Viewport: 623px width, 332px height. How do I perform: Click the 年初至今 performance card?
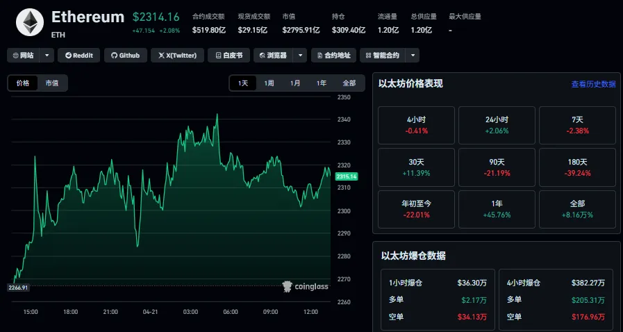[417, 209]
